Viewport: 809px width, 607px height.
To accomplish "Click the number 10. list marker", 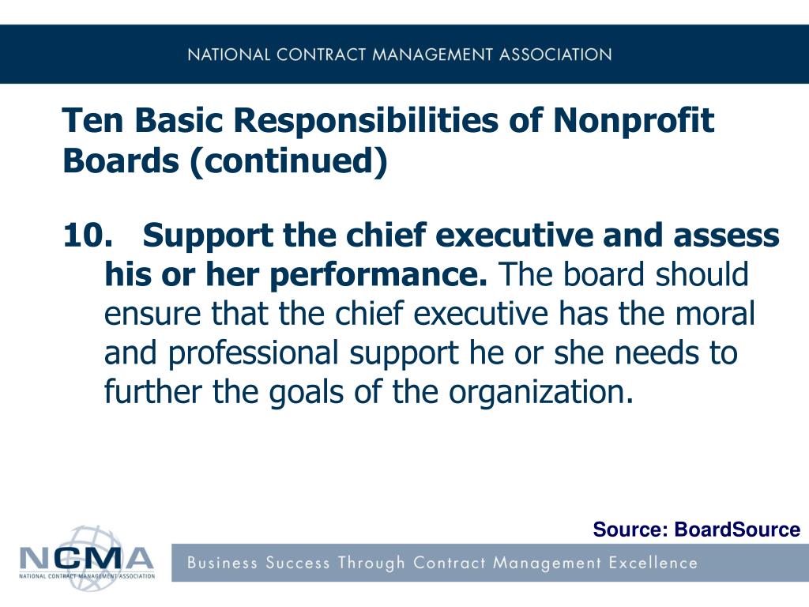I will (88, 235).
